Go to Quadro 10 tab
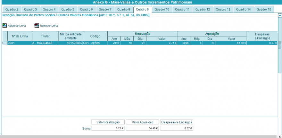The width and height of the screenshot is (282, 138). pos(162,9)
